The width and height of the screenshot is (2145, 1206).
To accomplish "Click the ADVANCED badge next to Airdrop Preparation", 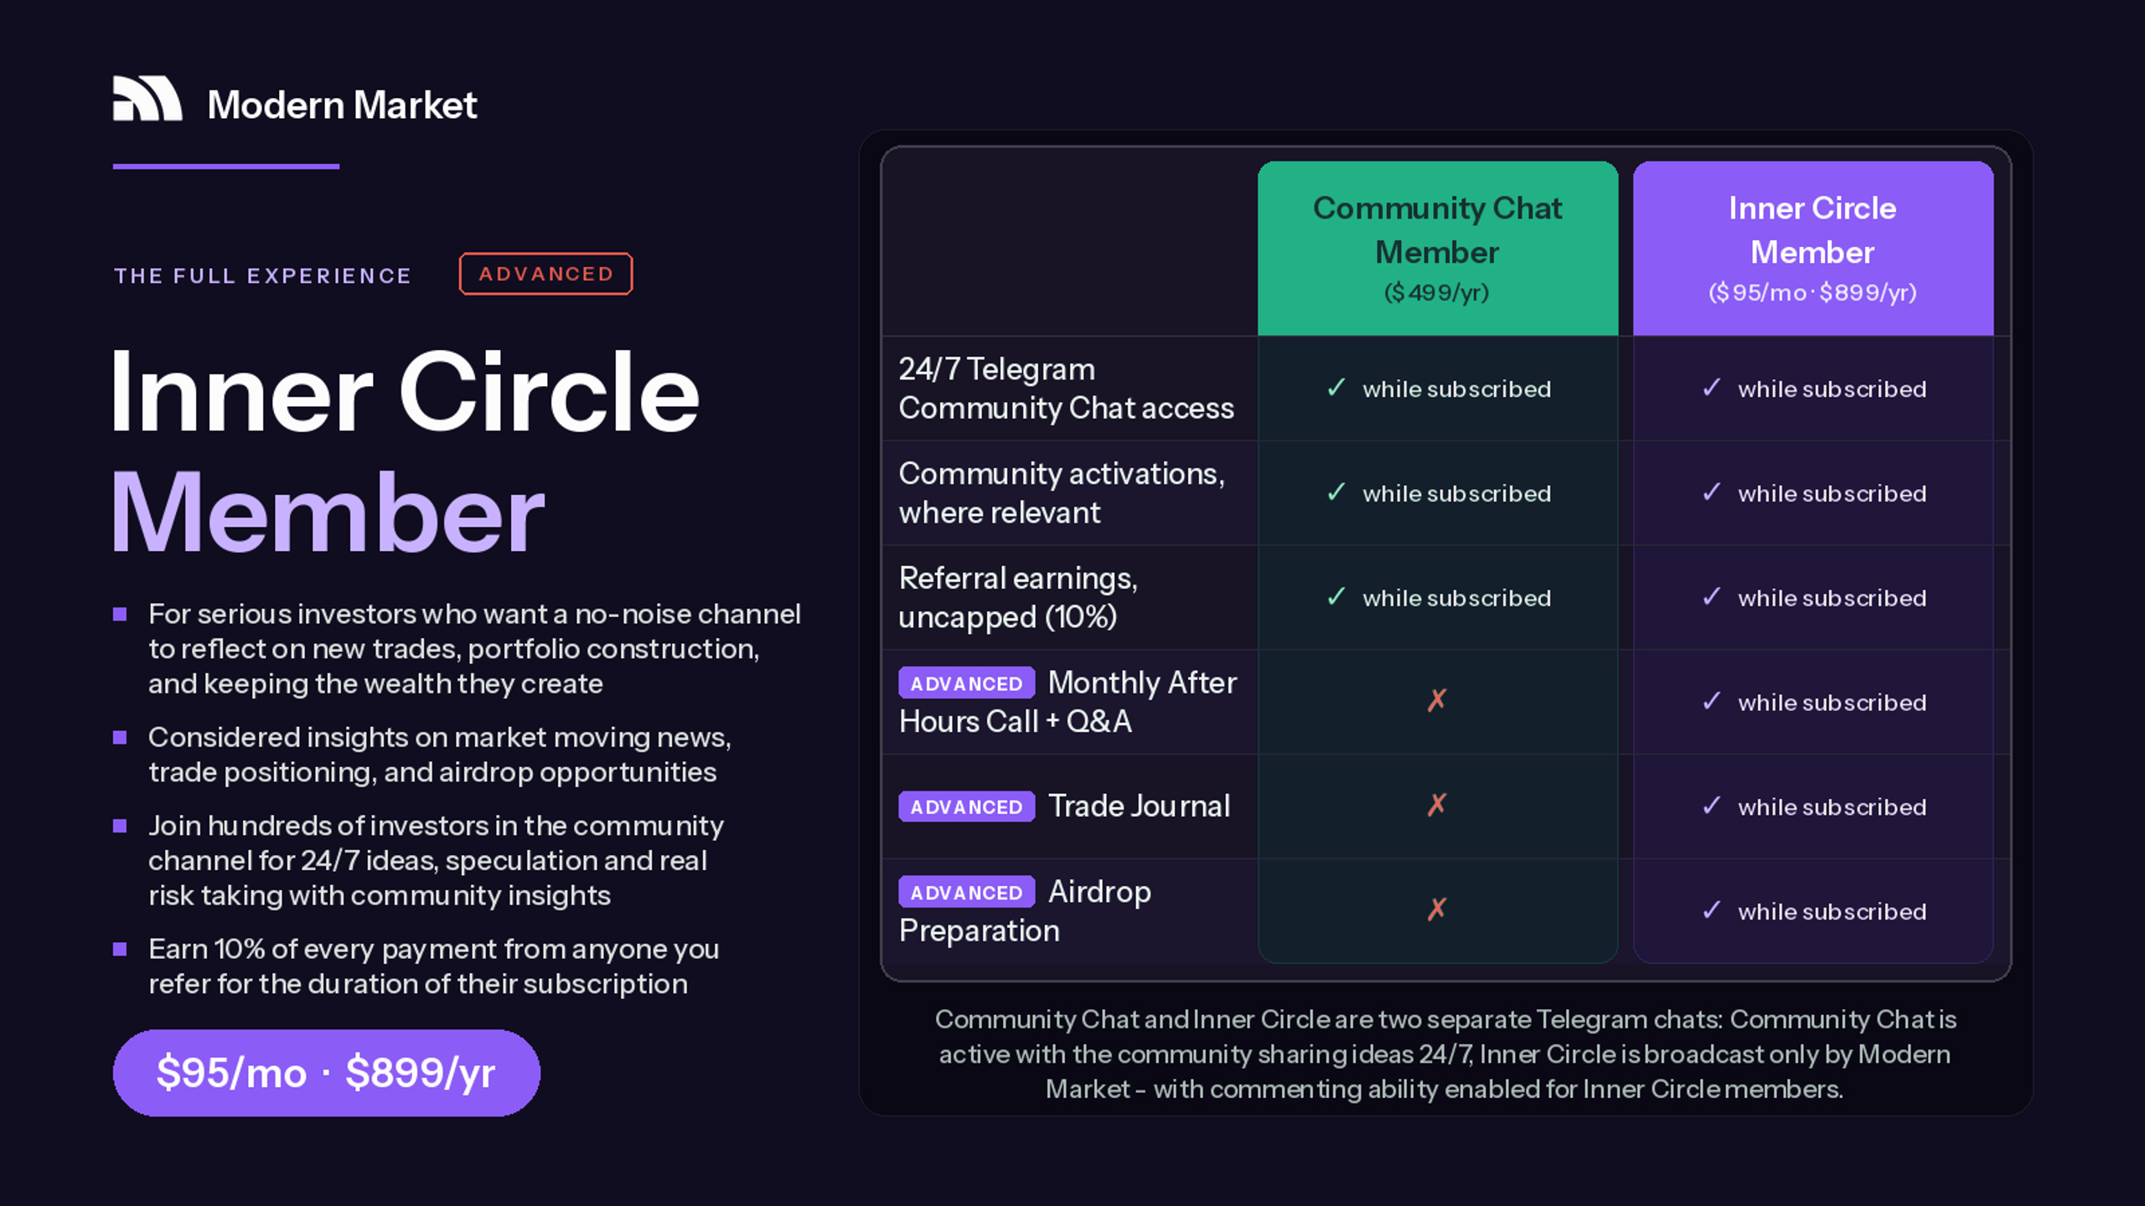I will [967, 892].
